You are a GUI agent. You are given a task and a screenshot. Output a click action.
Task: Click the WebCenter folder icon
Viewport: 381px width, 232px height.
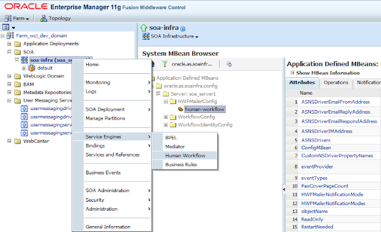[x=17, y=141]
